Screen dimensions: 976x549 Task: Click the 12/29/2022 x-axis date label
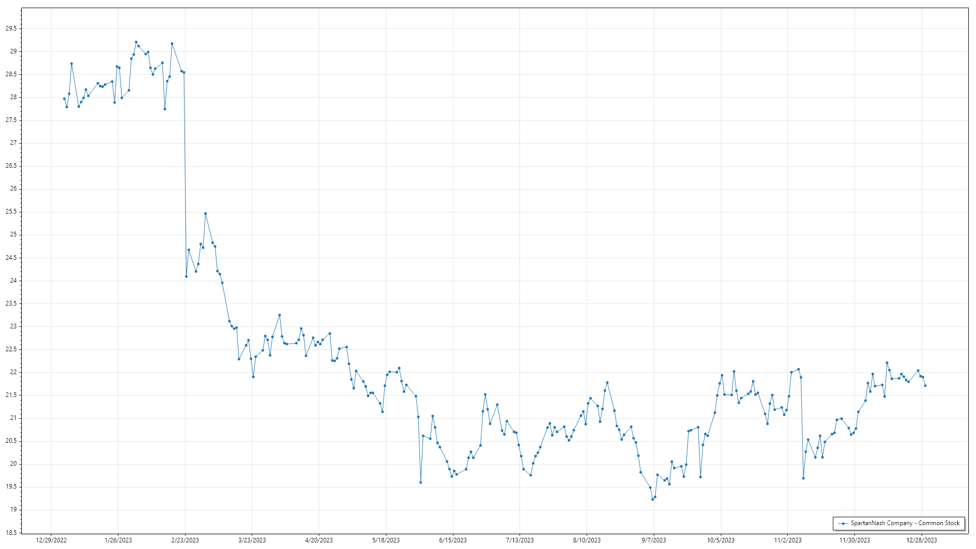click(x=51, y=540)
